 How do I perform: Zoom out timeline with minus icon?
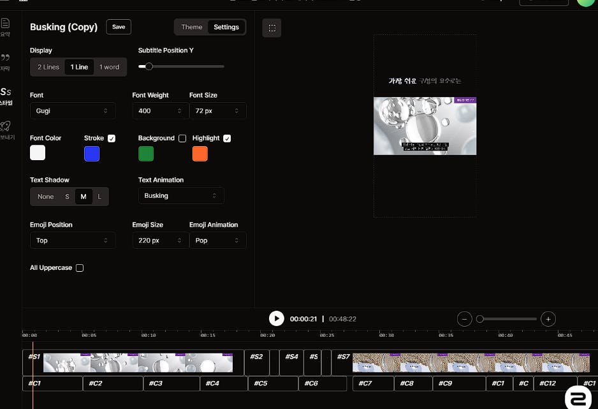[465, 319]
